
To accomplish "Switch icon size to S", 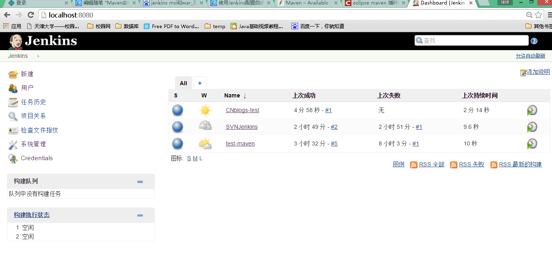I will [x=189, y=159].
